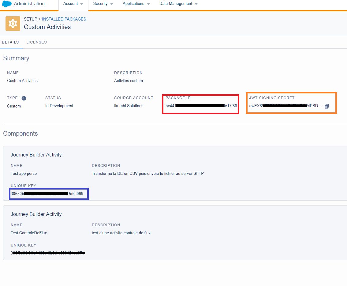Open the Applications dropdown menu
The height and width of the screenshot is (286, 347).
point(136,4)
